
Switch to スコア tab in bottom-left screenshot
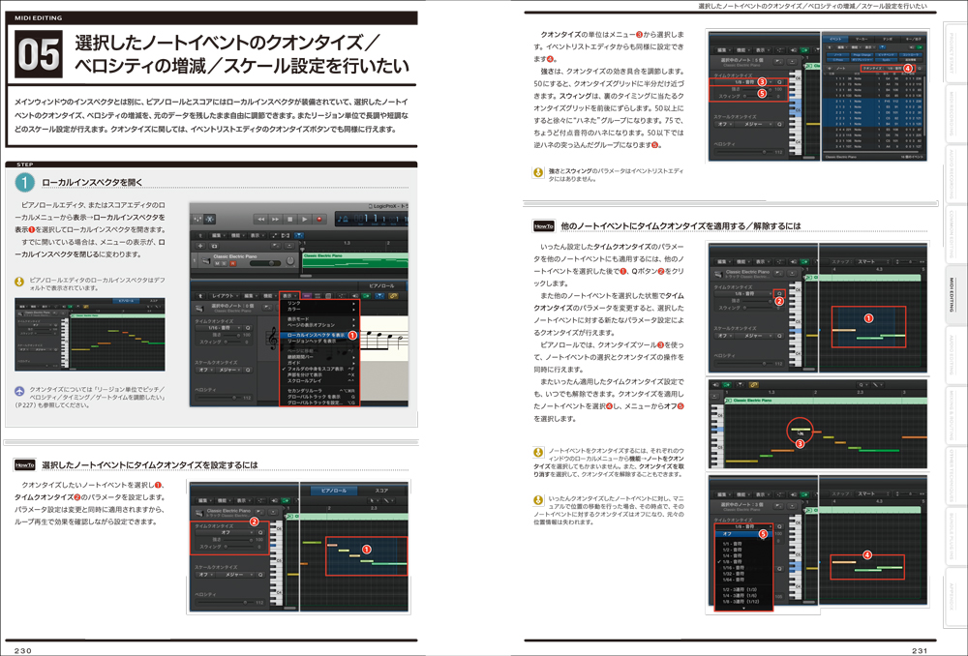[x=381, y=491]
